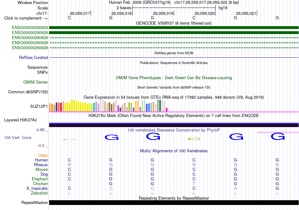The width and height of the screenshot is (299, 210).
Task: Click the OMIM Gene Phenotypes track title
Action: click(174, 78)
